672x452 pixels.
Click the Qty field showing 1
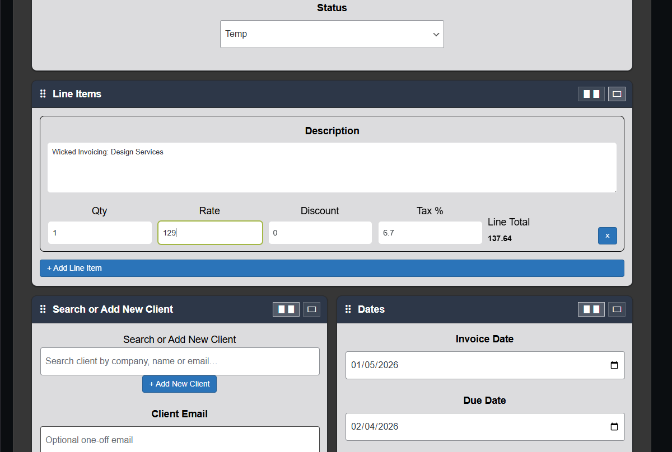[99, 232]
